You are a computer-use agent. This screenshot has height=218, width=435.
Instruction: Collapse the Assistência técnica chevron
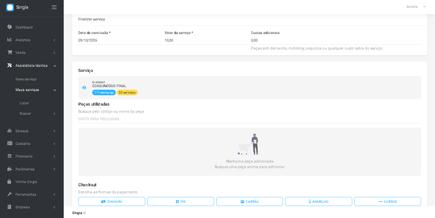click(x=55, y=66)
